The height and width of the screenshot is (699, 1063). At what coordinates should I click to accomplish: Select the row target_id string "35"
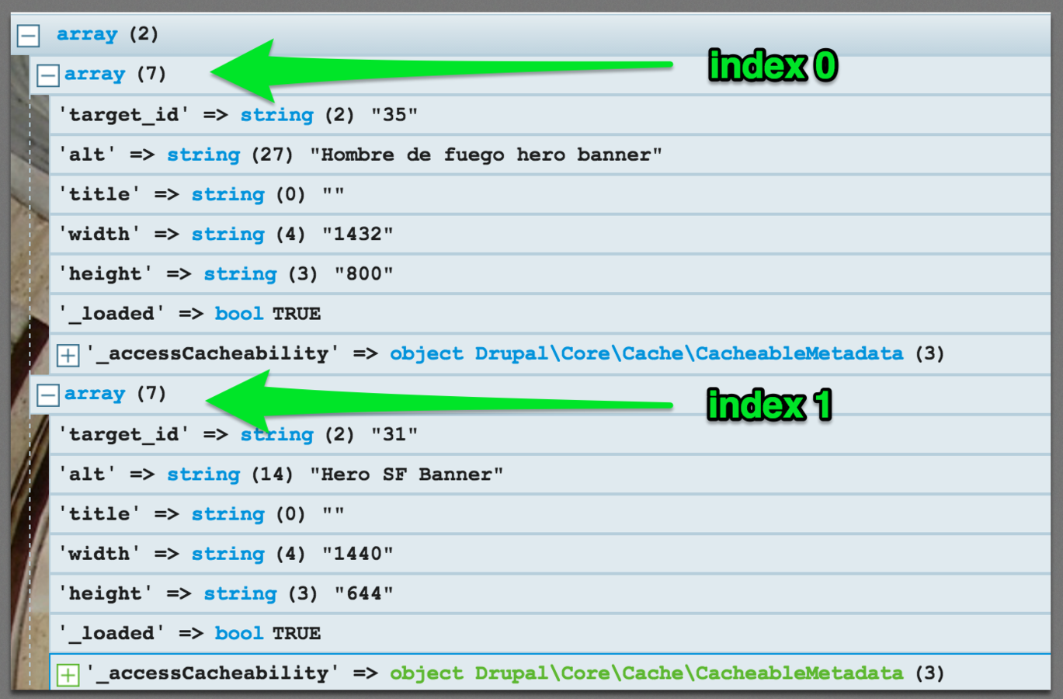[x=550, y=115]
